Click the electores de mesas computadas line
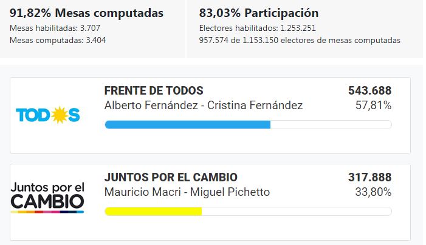426x245 pixels. pos(300,41)
